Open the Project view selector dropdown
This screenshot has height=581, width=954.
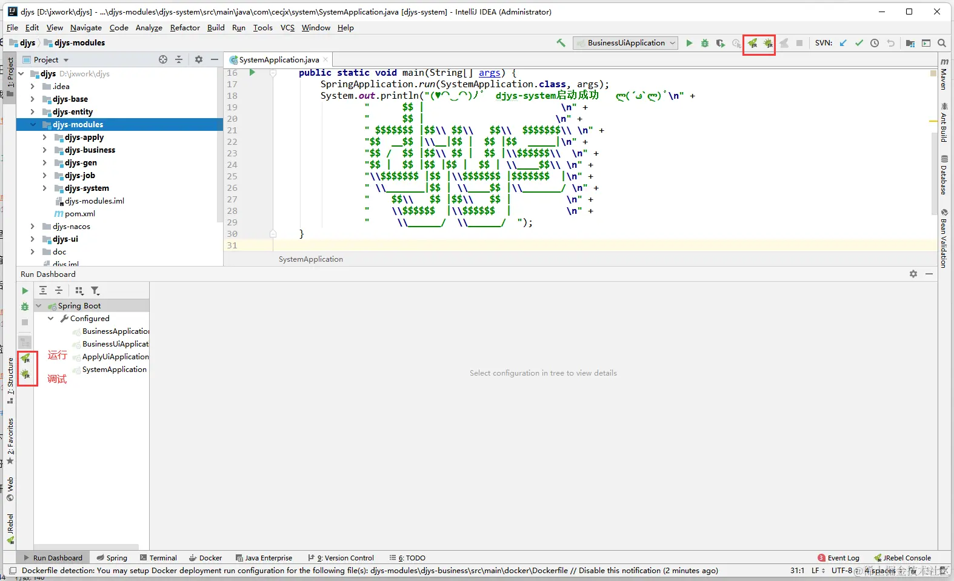46,59
